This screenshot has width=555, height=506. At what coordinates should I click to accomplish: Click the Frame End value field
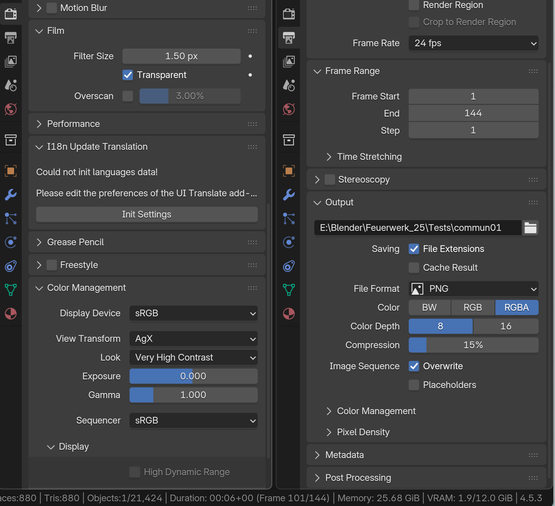473,113
